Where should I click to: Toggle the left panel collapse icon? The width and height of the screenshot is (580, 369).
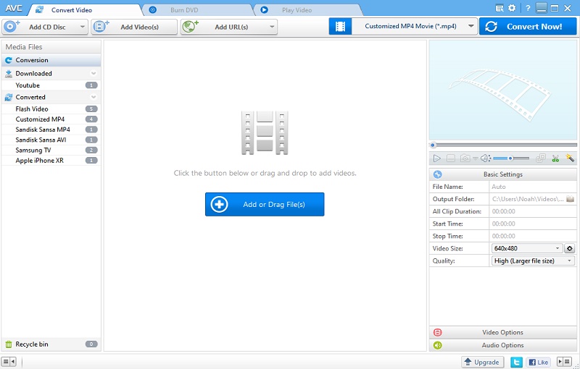click(x=9, y=362)
